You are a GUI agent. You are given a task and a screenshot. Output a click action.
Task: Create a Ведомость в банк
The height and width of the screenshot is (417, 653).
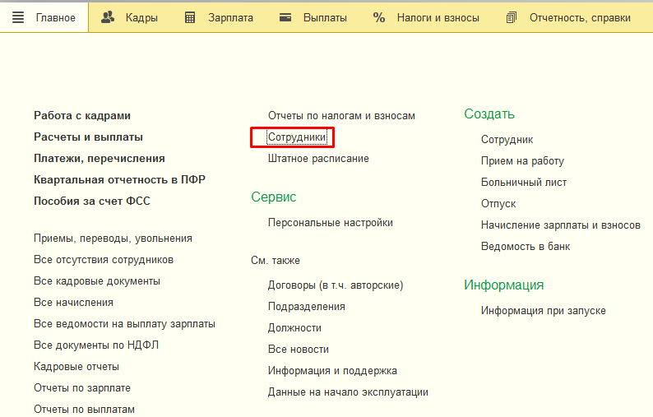pos(526,247)
